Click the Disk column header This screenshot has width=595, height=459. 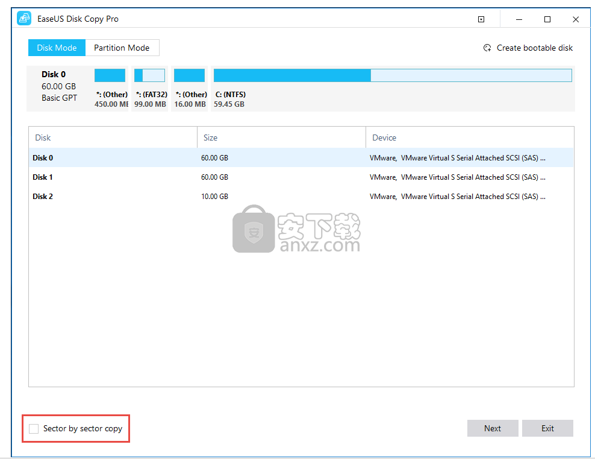[113, 138]
